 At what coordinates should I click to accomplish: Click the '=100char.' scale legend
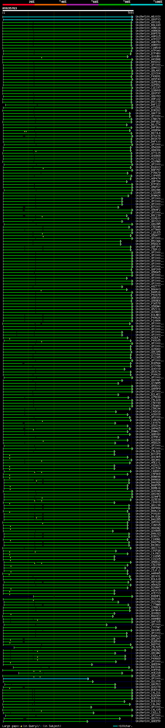coord(123,726)
